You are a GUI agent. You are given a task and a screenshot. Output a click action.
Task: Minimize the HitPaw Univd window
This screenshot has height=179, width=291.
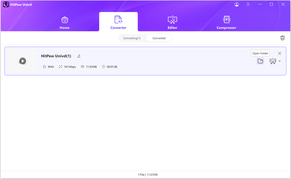point(260,4)
